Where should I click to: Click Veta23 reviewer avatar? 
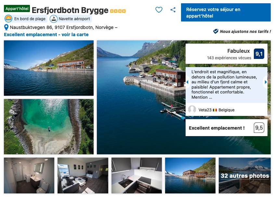point(192,109)
